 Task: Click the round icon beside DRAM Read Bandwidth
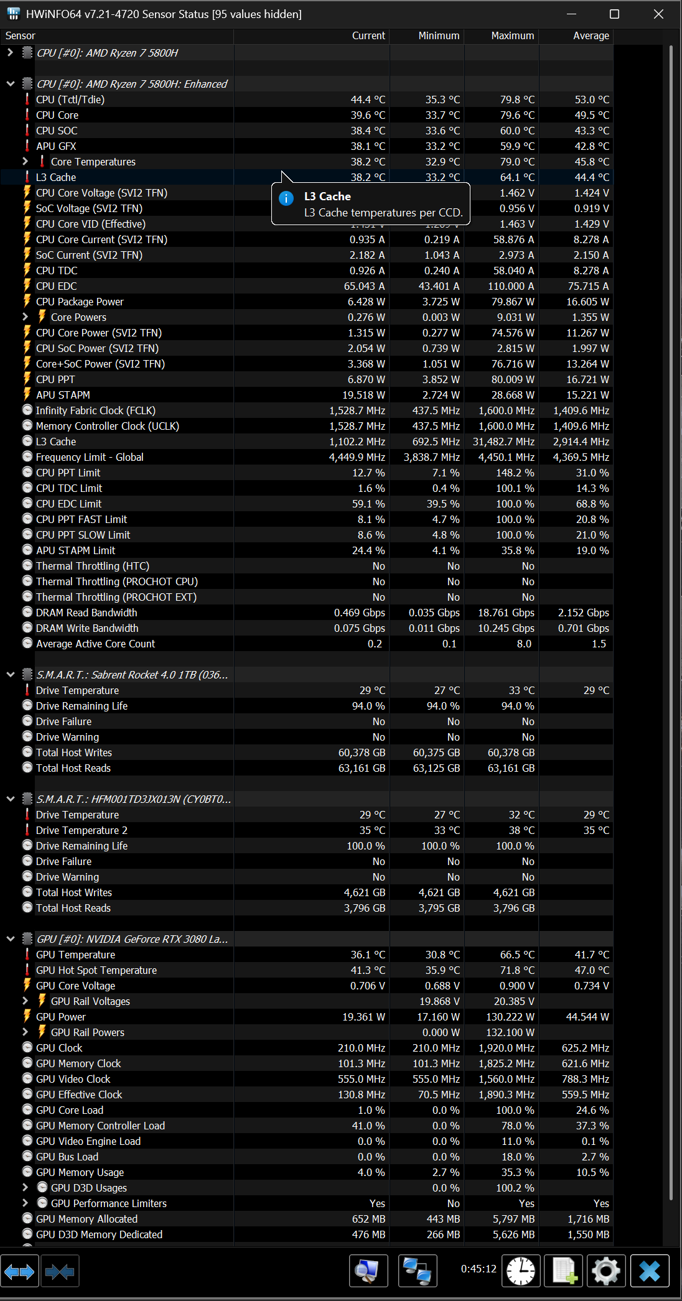point(27,613)
